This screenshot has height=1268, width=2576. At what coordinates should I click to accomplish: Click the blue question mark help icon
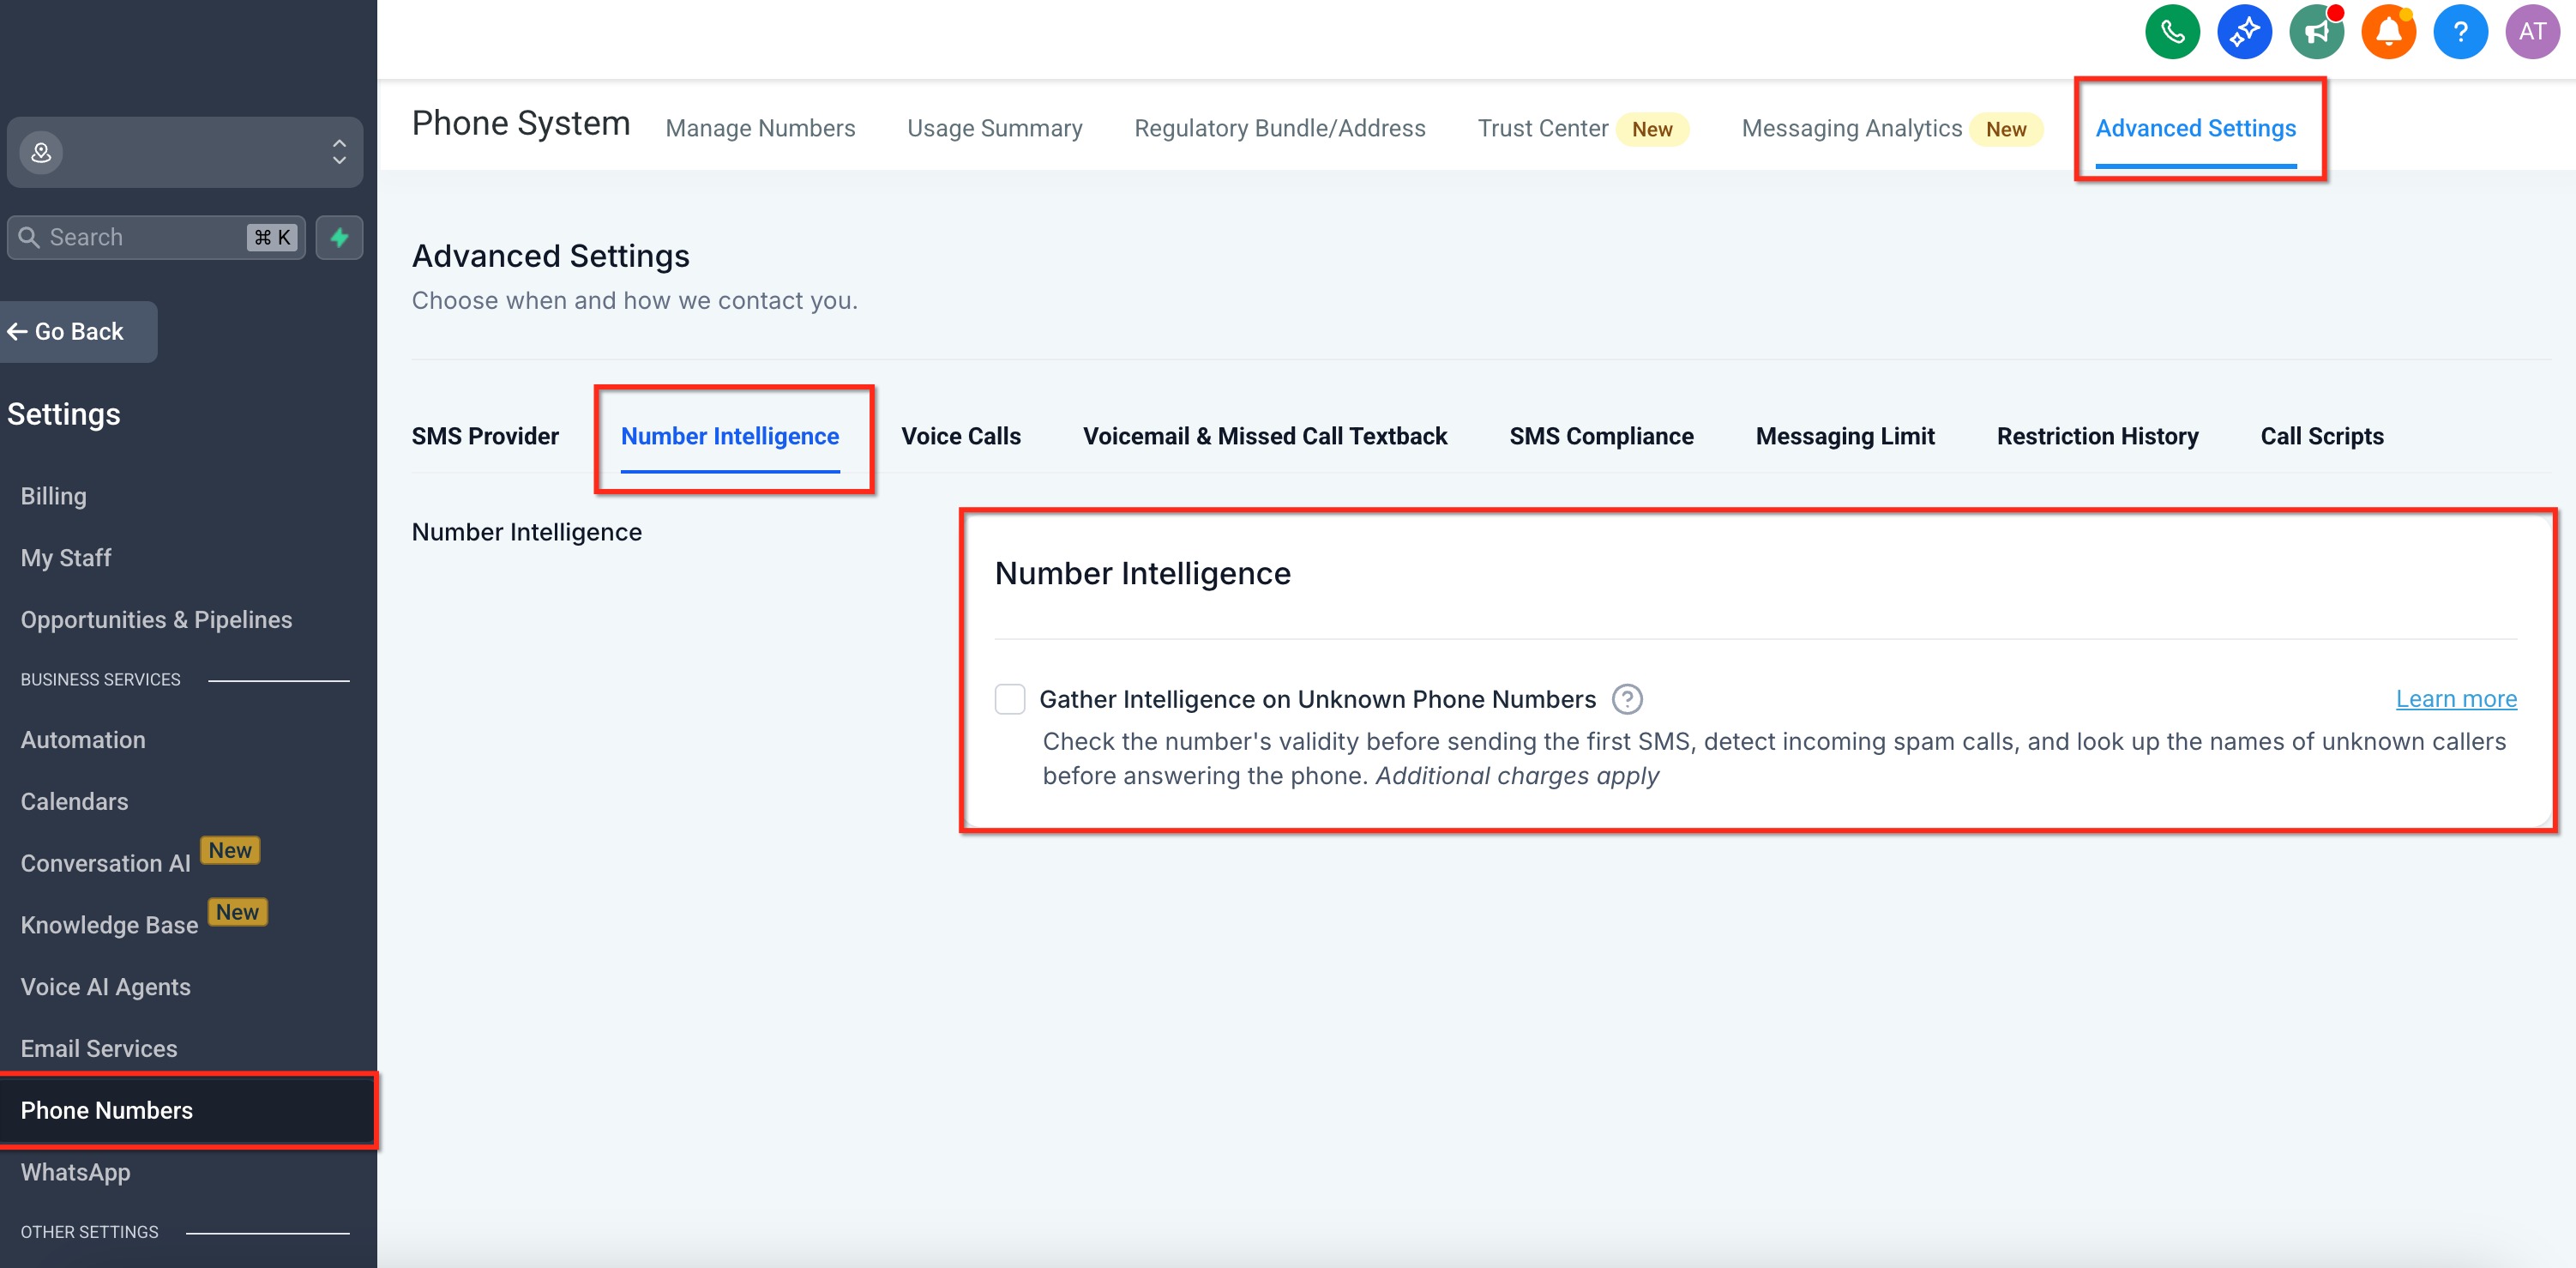(x=2460, y=32)
